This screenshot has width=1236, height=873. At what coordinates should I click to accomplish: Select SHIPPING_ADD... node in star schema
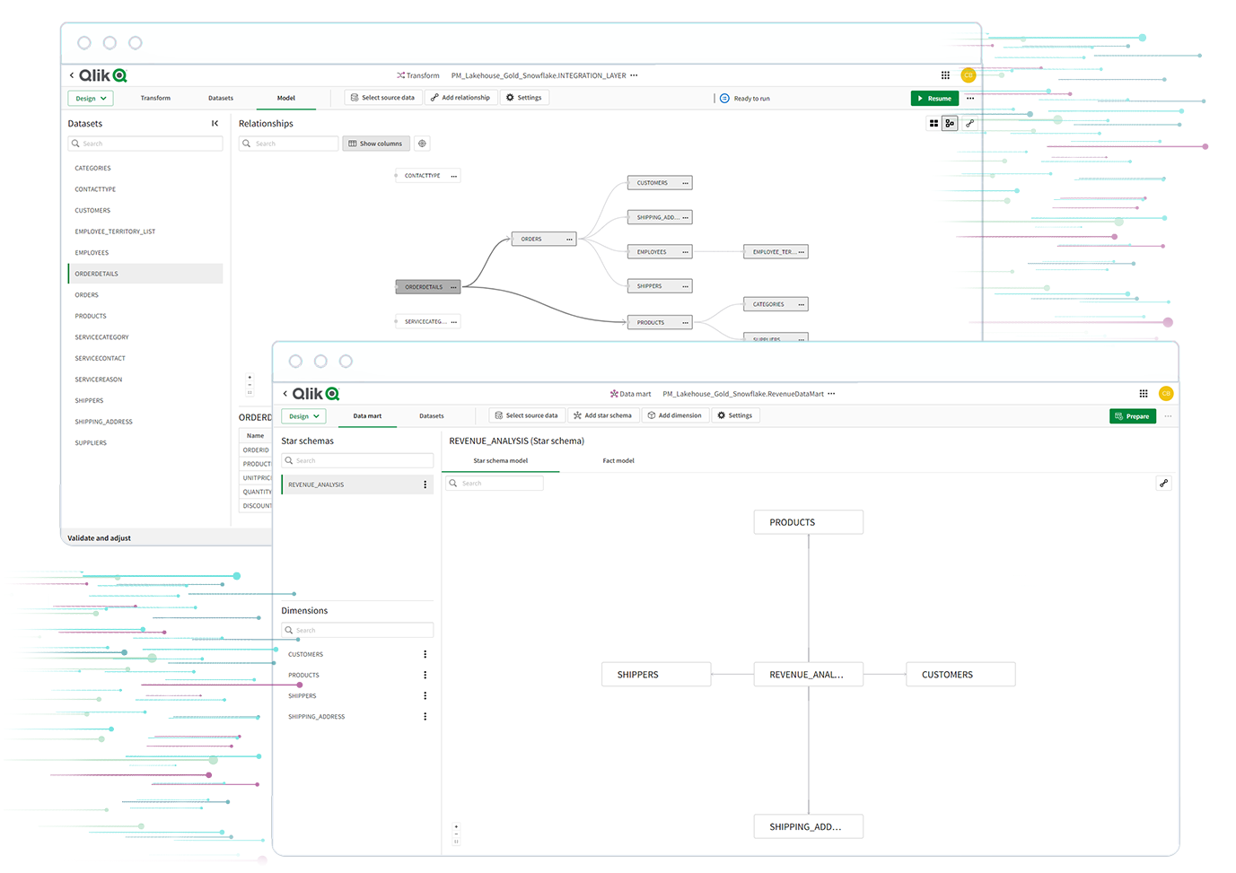pyautogui.click(x=809, y=827)
